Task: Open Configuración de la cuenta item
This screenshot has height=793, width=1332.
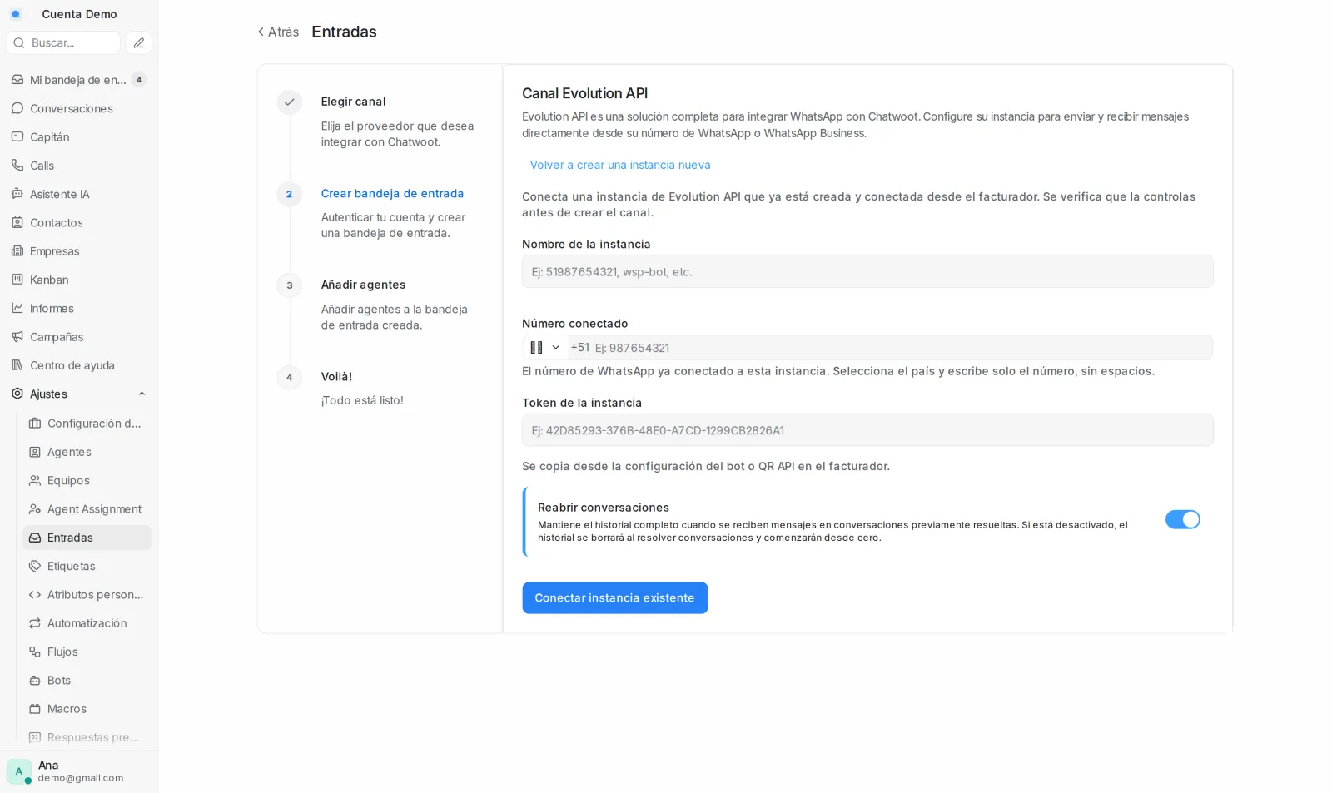Action: pos(87,424)
